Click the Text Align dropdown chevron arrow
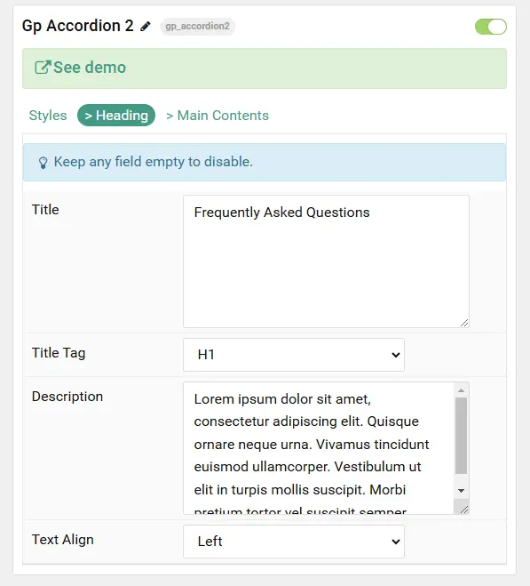Screen dimensions: 530x586 [396, 542]
